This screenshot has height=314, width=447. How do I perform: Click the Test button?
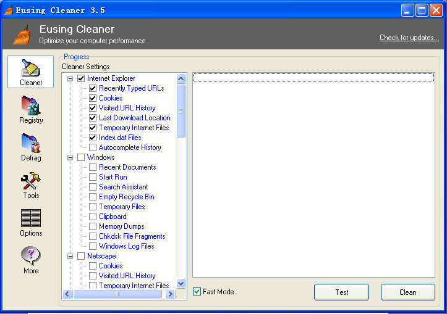(x=341, y=292)
